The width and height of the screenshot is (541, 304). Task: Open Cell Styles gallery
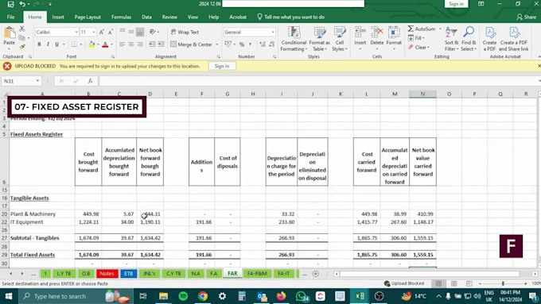click(x=340, y=39)
